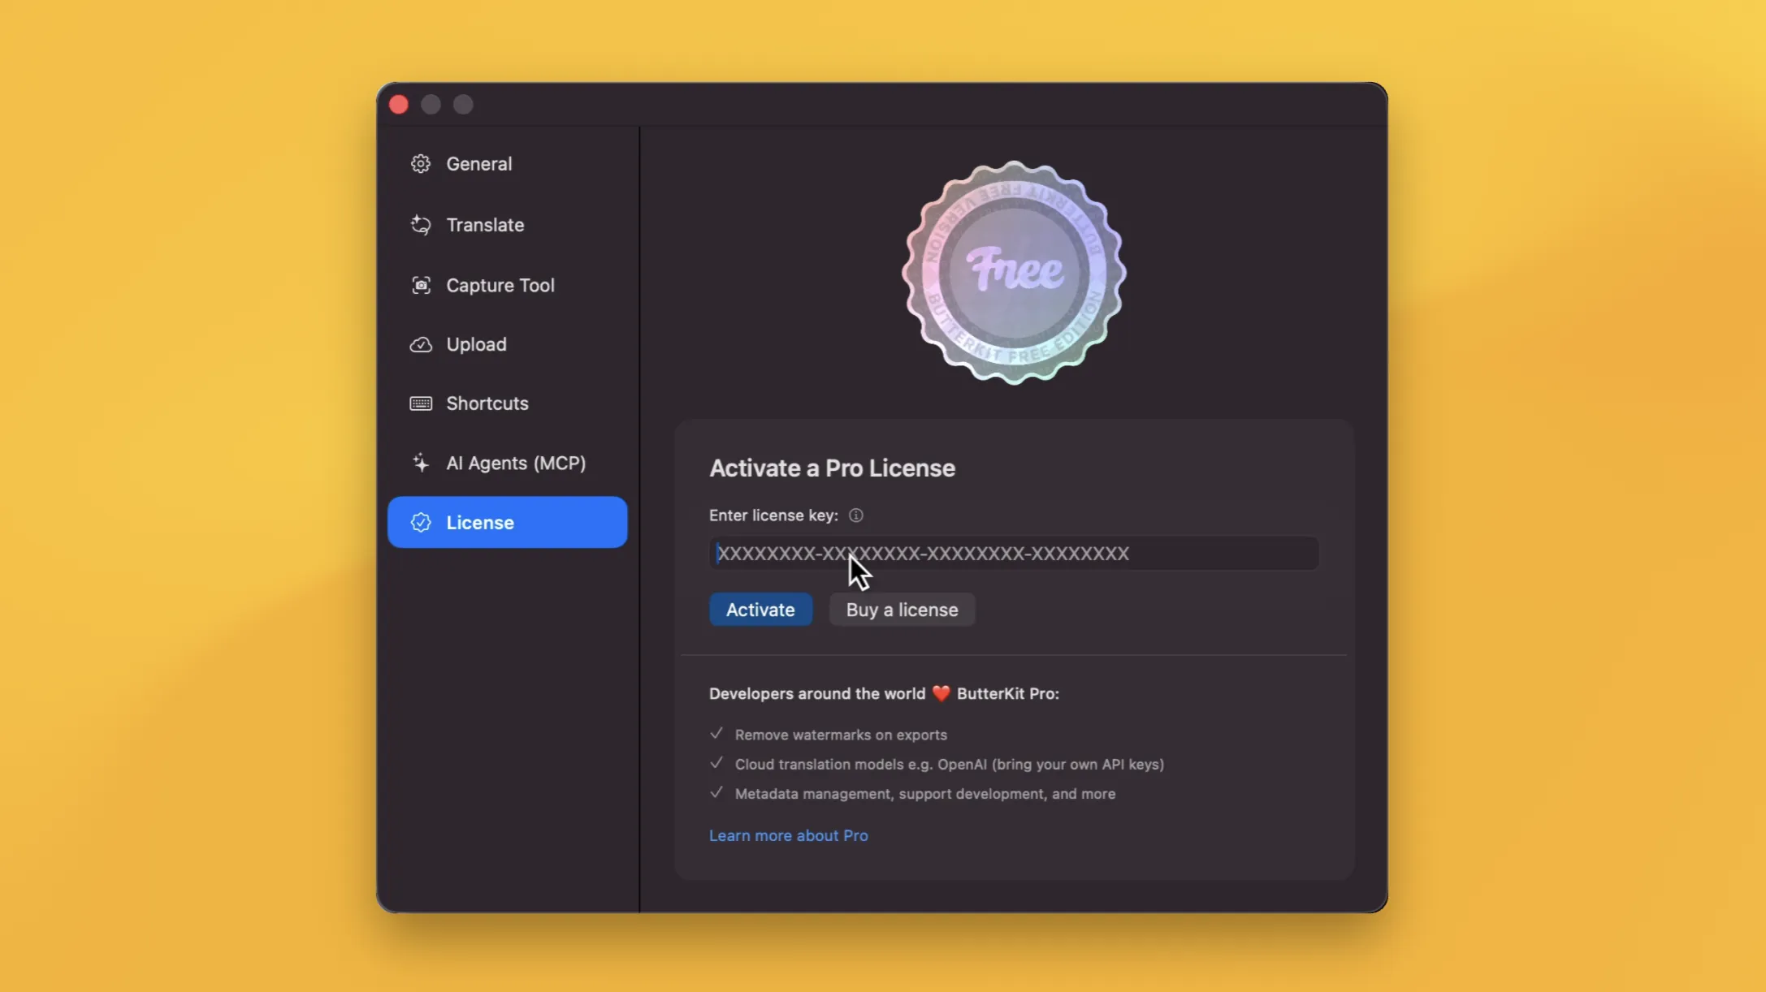Viewport: 1766px width, 992px height.
Task: Click 'Developers around the world' heading
Action: 884,693
